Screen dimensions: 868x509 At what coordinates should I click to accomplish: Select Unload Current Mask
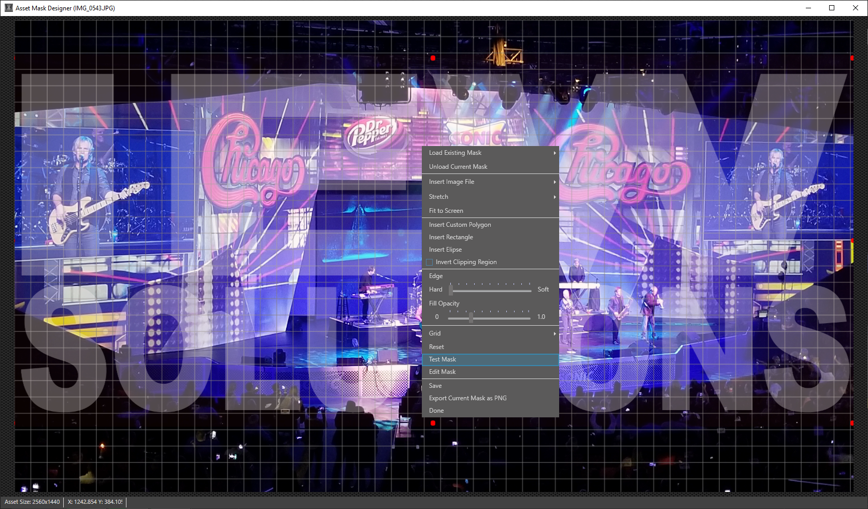tap(490, 167)
